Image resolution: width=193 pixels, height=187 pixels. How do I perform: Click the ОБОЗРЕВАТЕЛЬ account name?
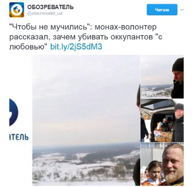[x=50, y=7]
